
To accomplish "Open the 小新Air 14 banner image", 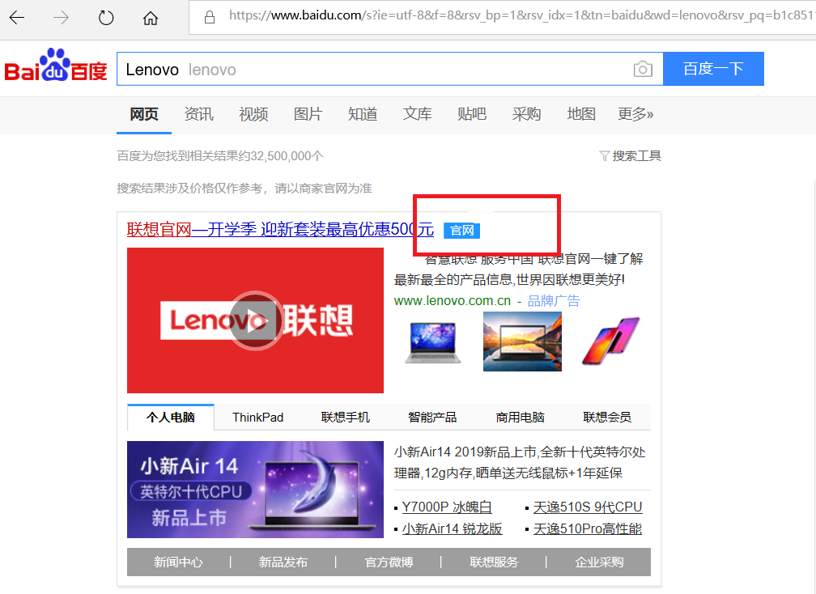I will (x=255, y=490).
